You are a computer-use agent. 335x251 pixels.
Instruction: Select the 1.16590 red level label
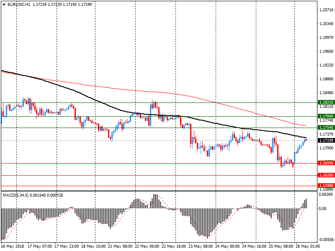[x=326, y=163]
